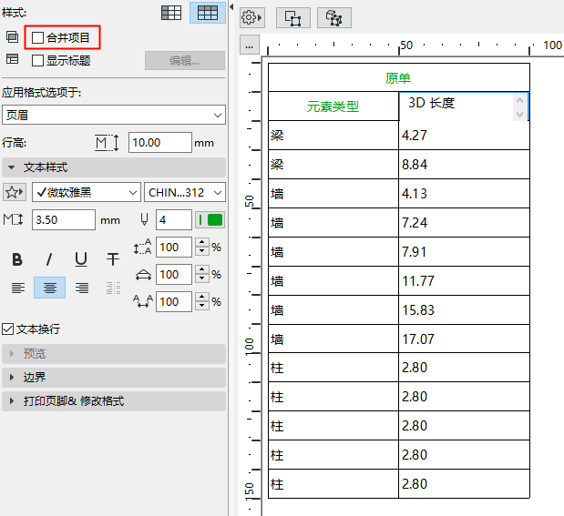Click the cell with value 7.24
564x516 pixels.
(x=464, y=223)
